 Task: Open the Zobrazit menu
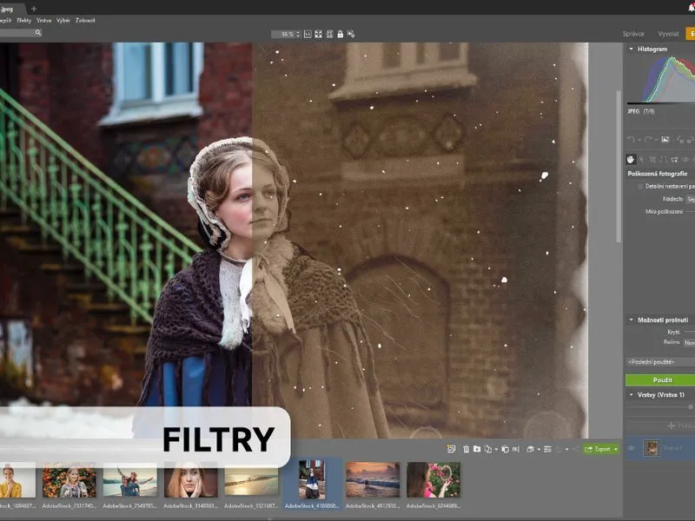[x=85, y=20]
